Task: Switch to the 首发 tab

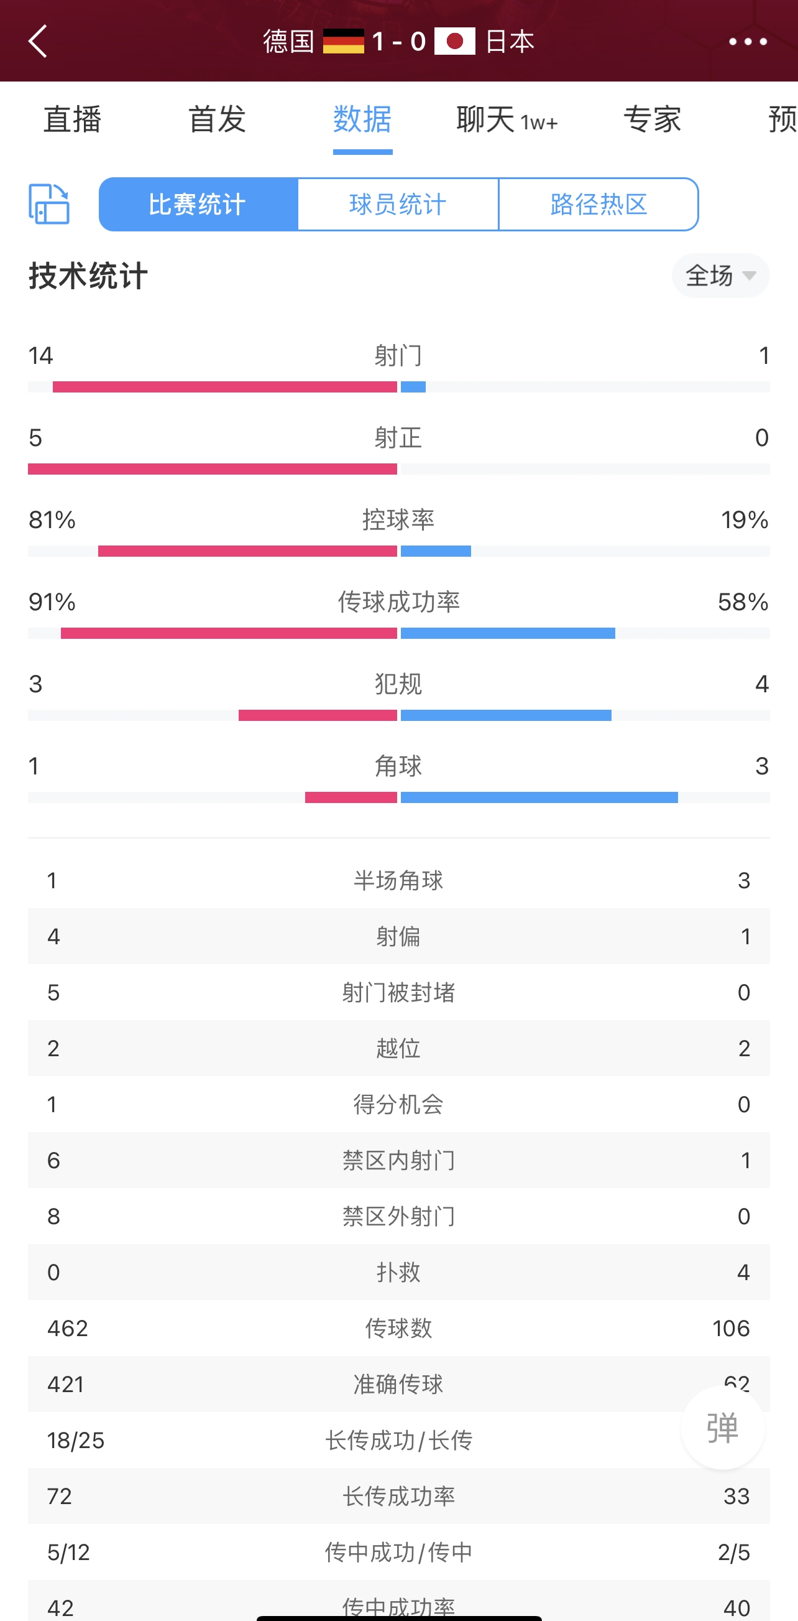Action: tap(218, 119)
